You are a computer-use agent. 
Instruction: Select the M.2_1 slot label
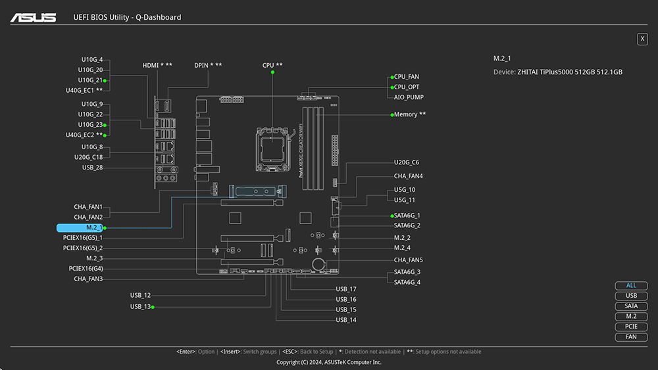[80, 227]
